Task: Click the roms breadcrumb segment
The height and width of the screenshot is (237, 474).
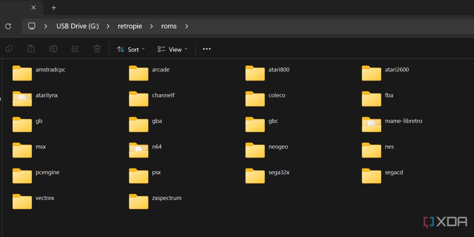Action: [169, 26]
